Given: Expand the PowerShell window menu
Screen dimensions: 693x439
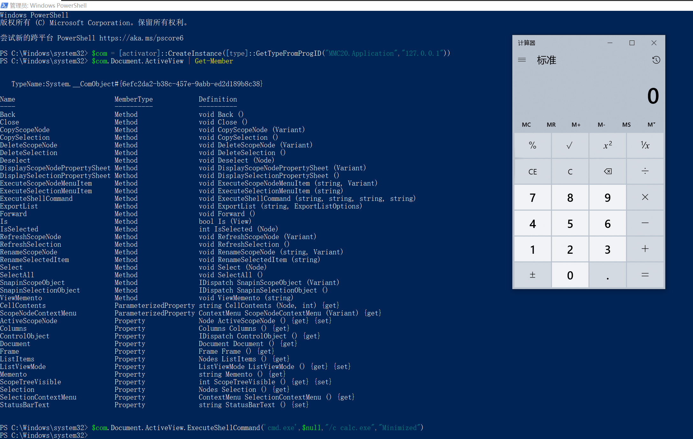Looking at the screenshot, I should click(x=4, y=4).
